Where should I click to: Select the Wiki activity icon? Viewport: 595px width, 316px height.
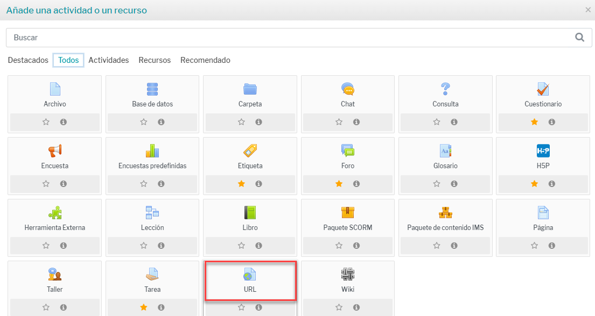coord(347,275)
